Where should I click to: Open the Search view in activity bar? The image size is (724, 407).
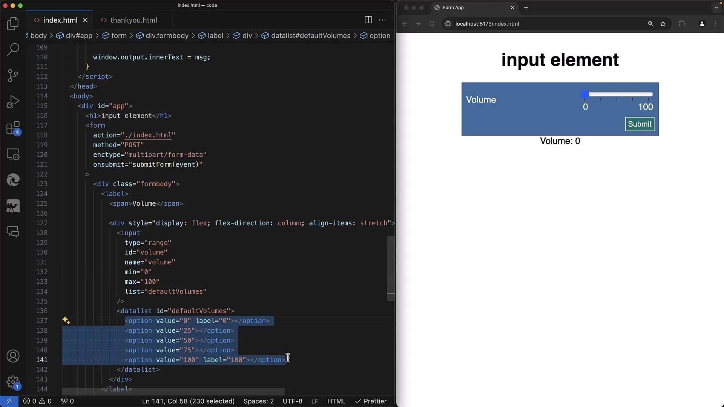tap(13, 49)
